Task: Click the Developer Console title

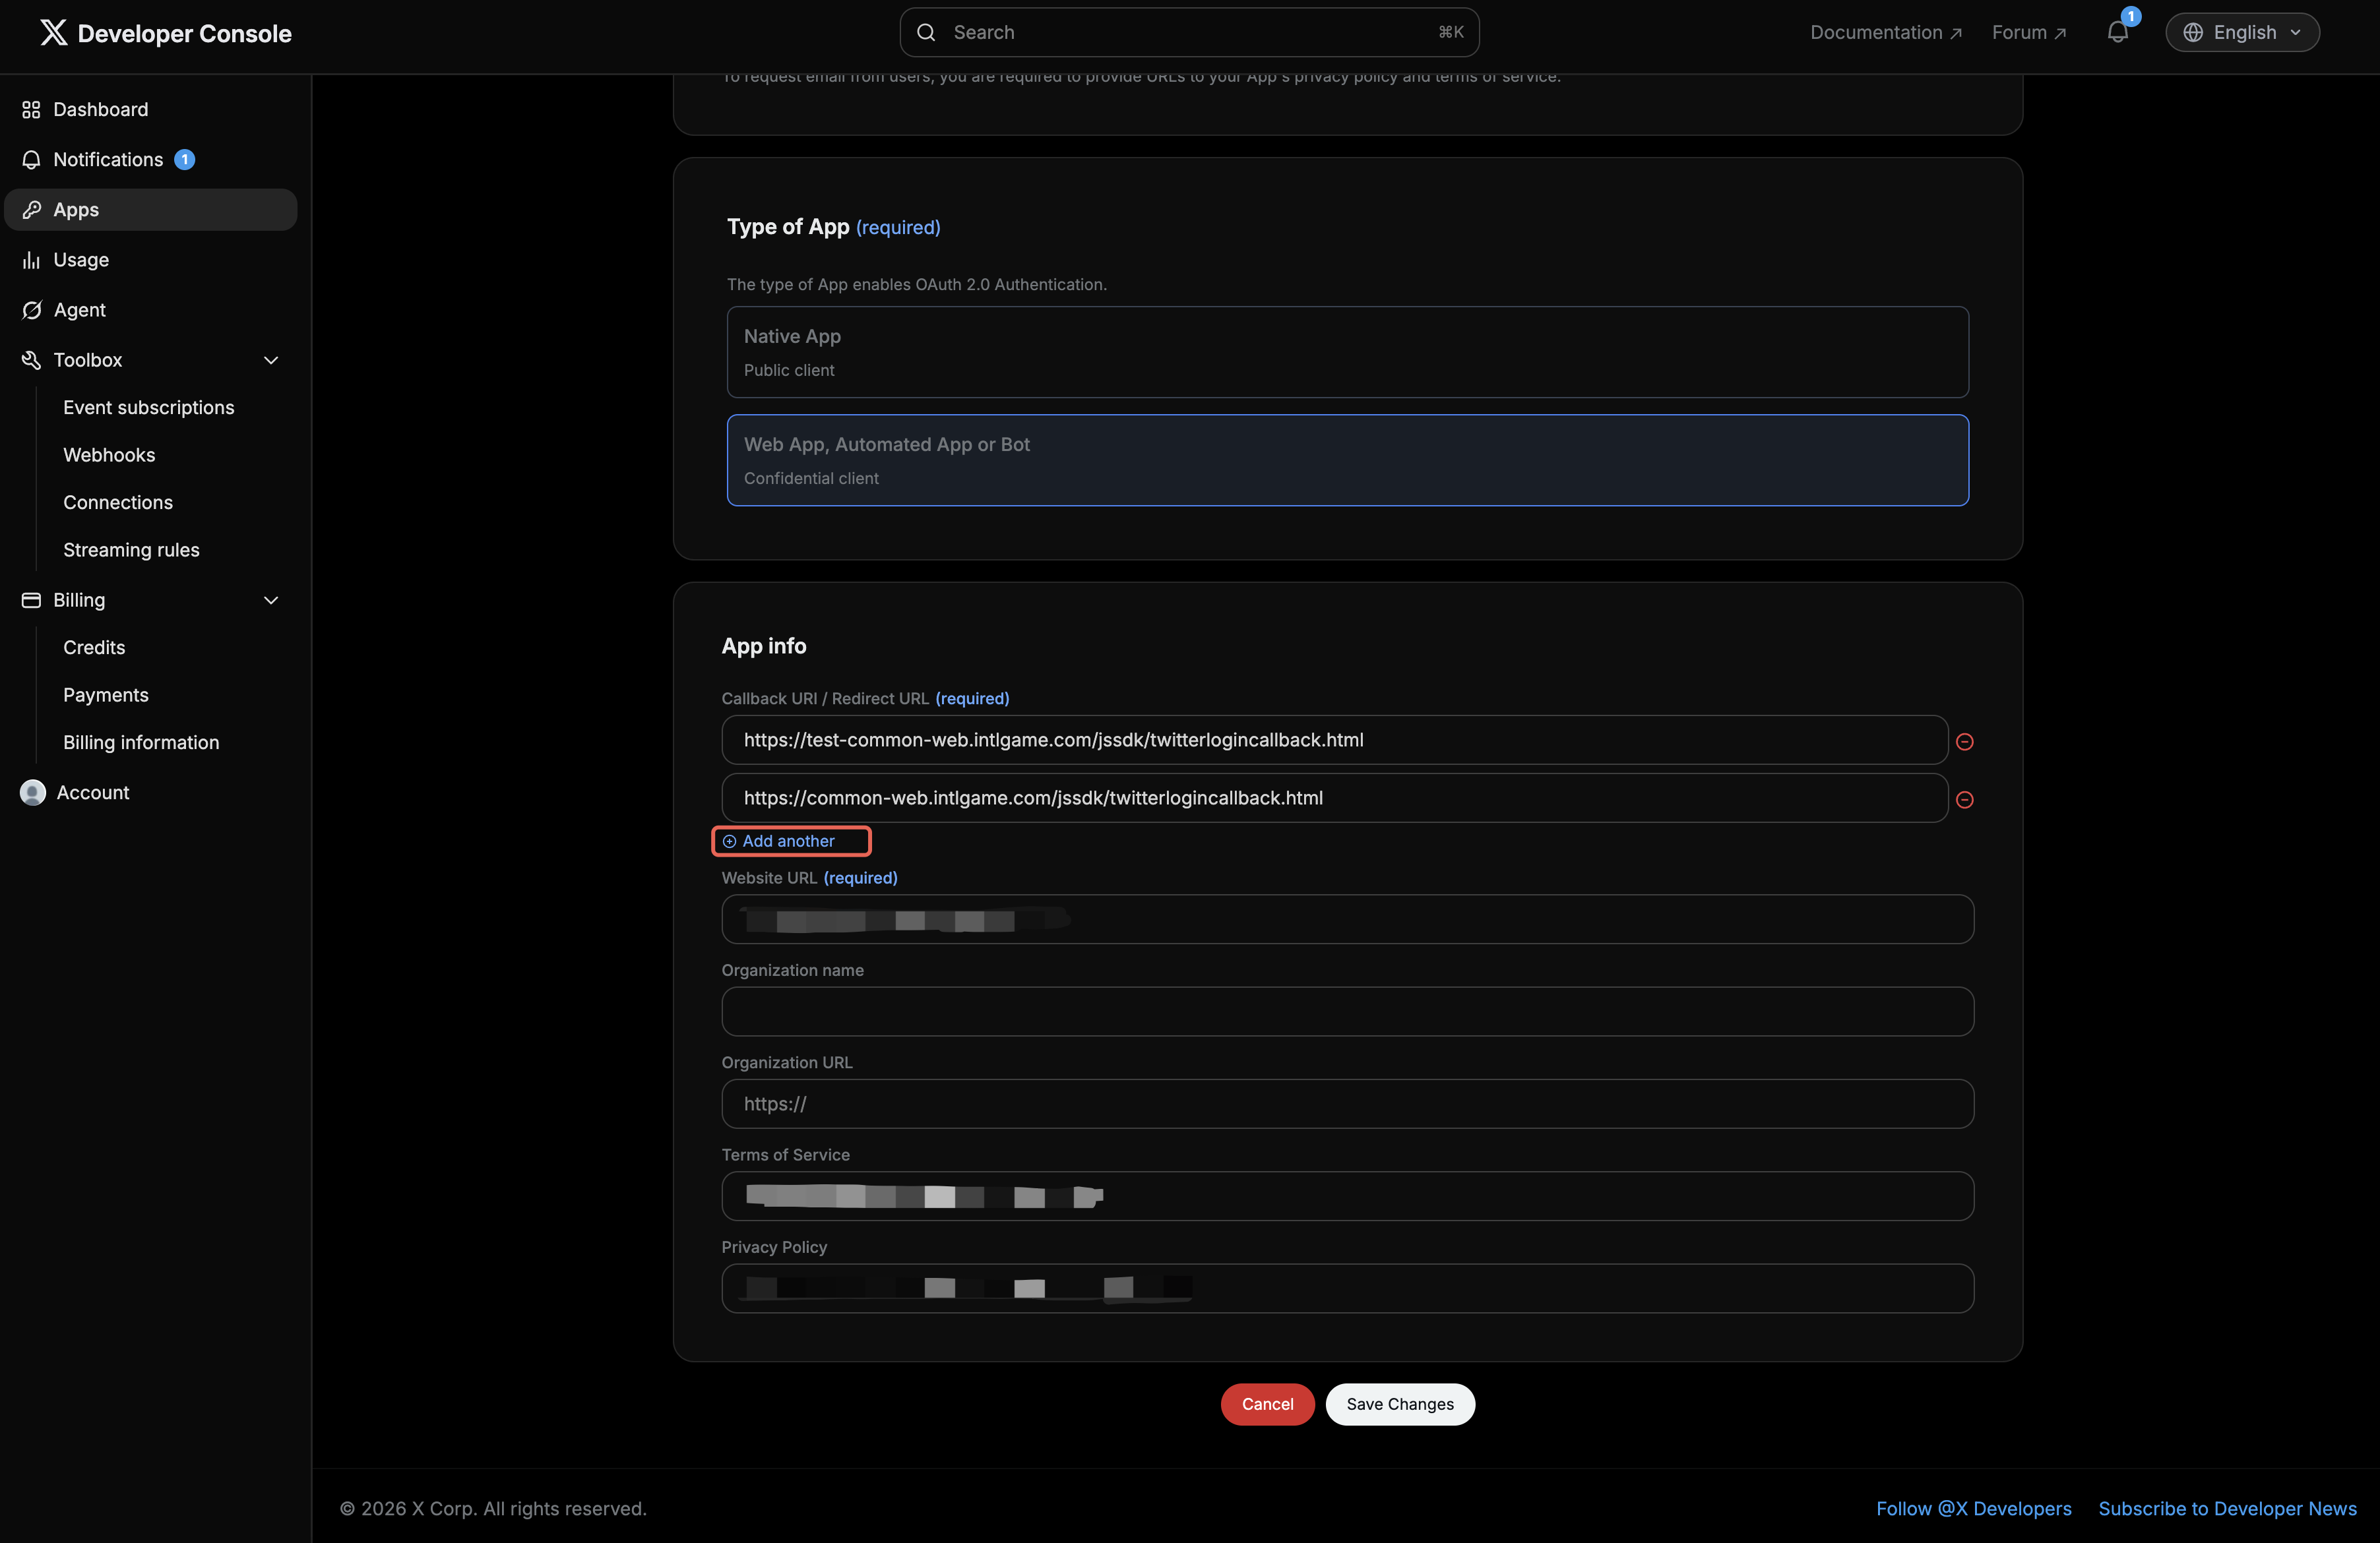Action: click(184, 33)
